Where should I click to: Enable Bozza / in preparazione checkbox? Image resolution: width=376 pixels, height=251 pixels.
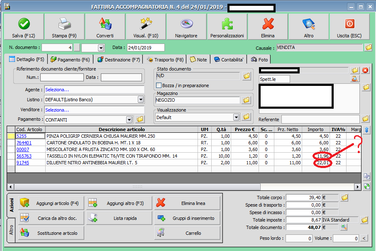pyautogui.click(x=159, y=85)
